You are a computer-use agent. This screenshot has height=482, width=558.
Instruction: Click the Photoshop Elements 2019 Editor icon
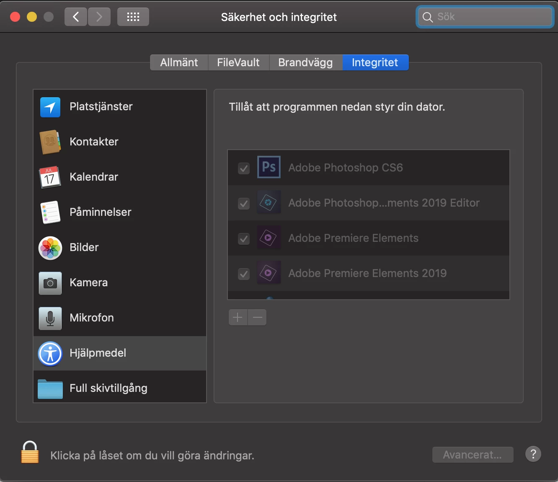[x=269, y=202]
